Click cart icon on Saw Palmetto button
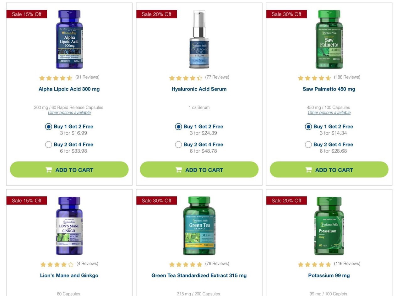Viewport: 402px width, 296px height. tap(308, 170)
